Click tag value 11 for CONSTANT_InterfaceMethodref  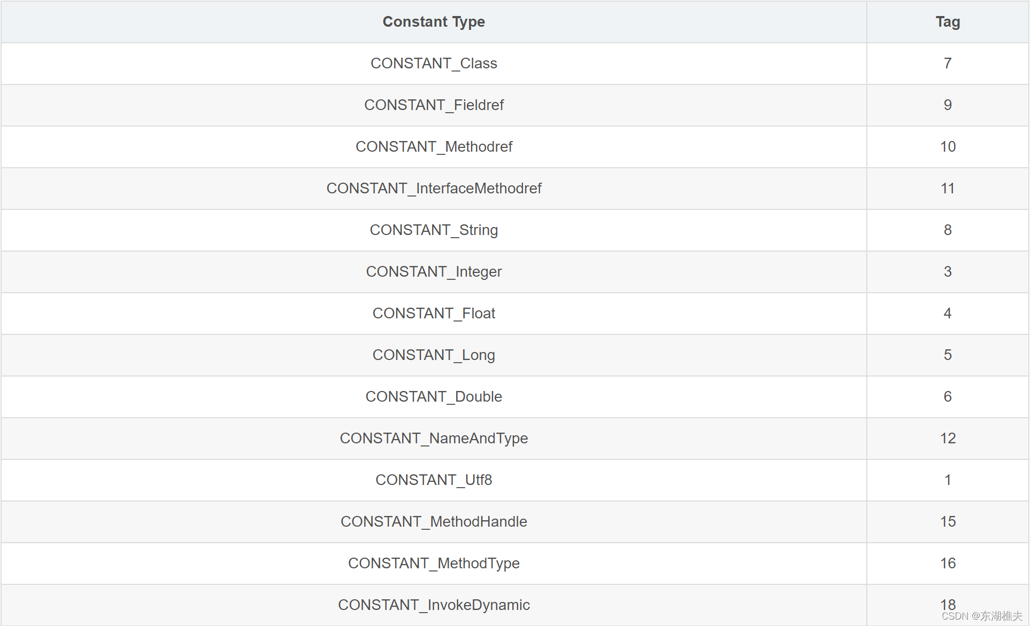(x=948, y=189)
